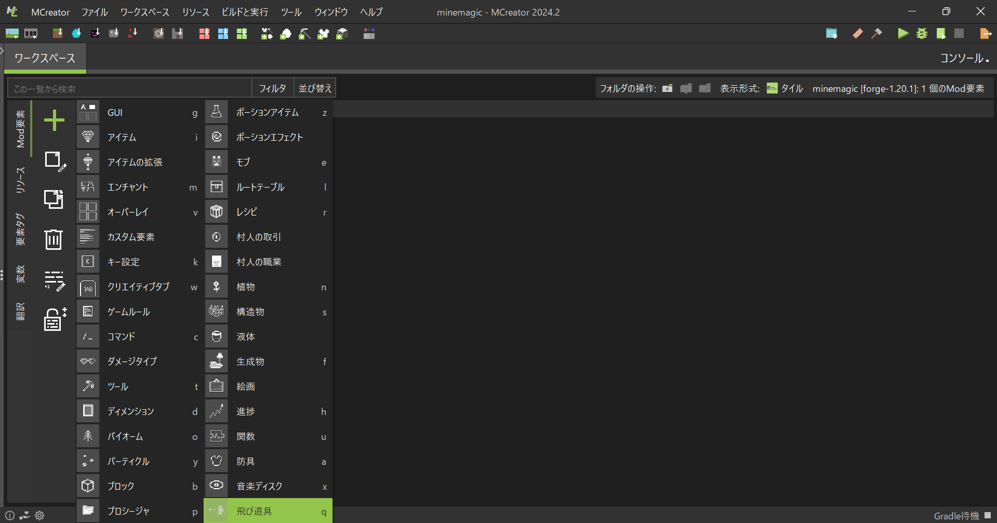This screenshot has height=523, width=997.
Task: Choose 飛び道具 from the element list
Action: pyautogui.click(x=268, y=511)
